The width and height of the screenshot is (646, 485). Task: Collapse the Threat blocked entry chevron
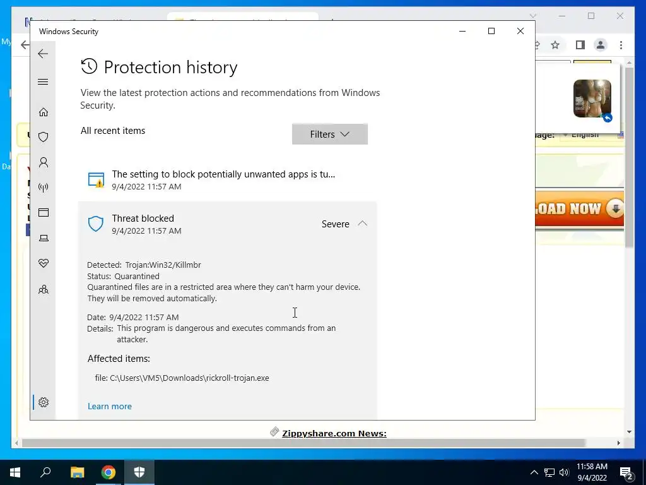(x=362, y=224)
